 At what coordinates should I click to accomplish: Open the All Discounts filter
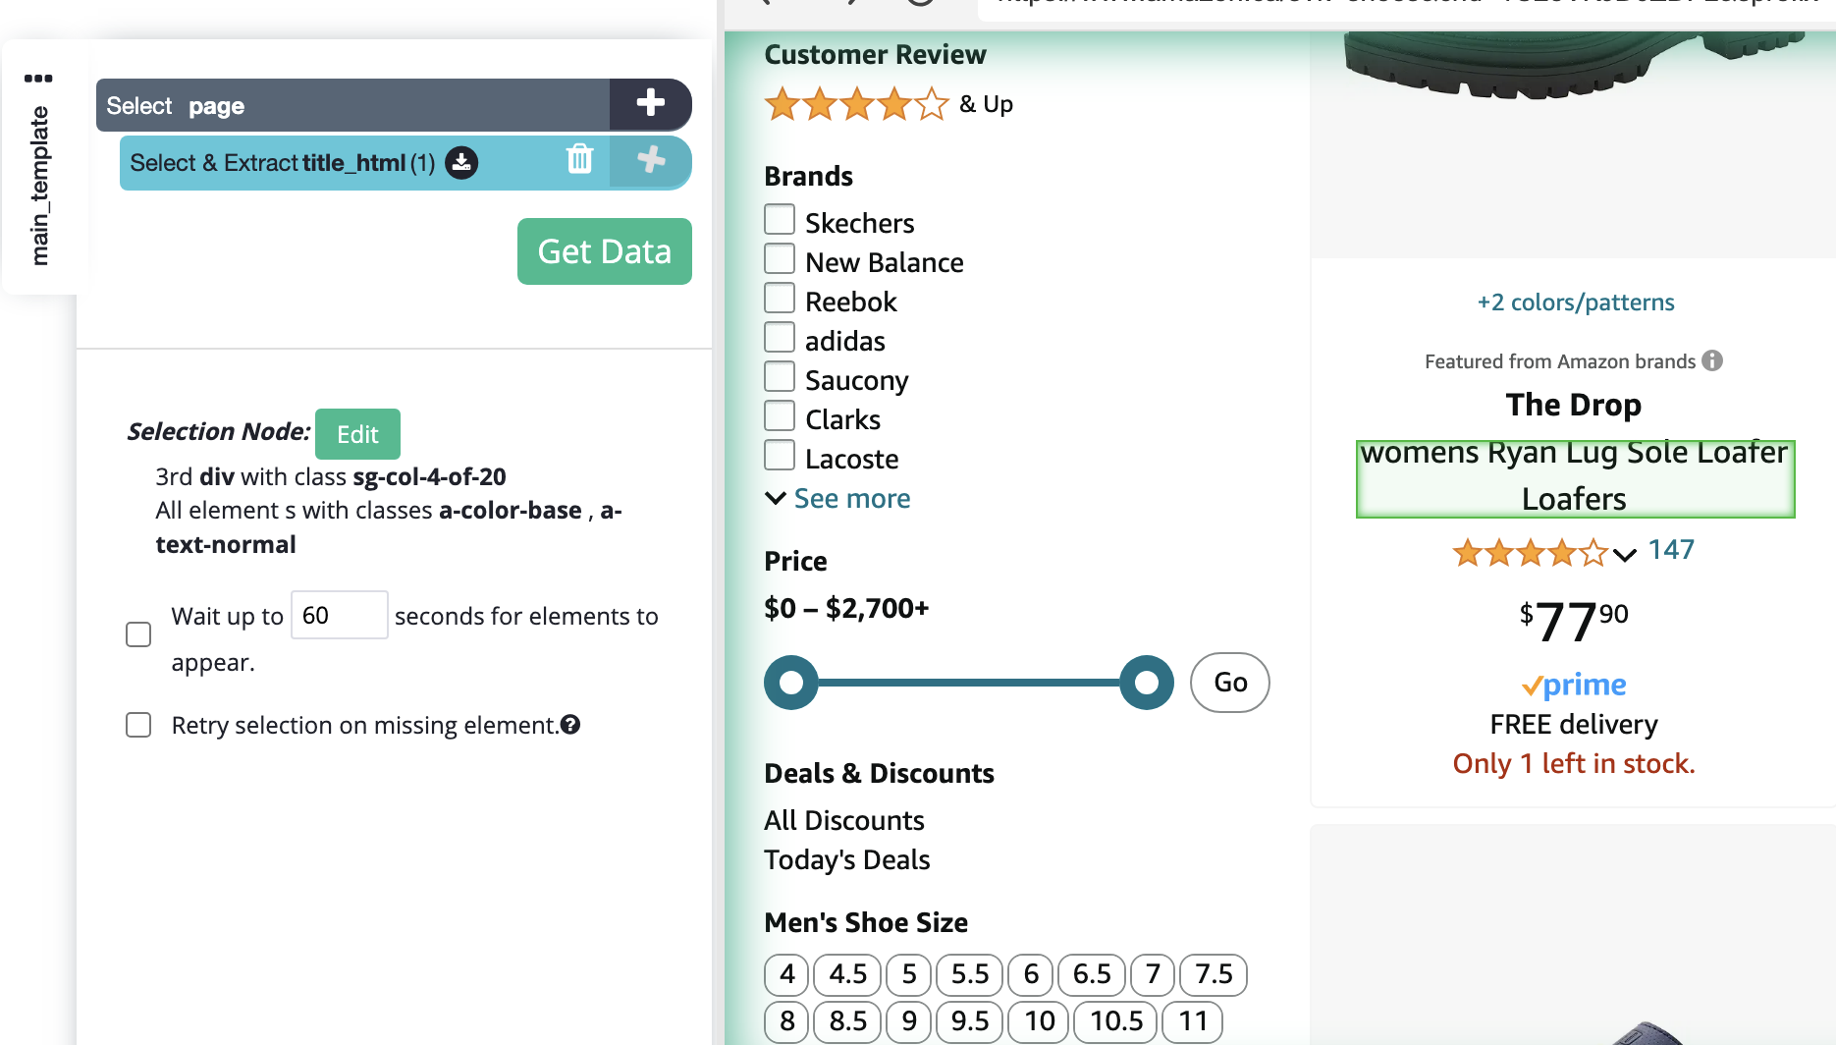click(844, 820)
